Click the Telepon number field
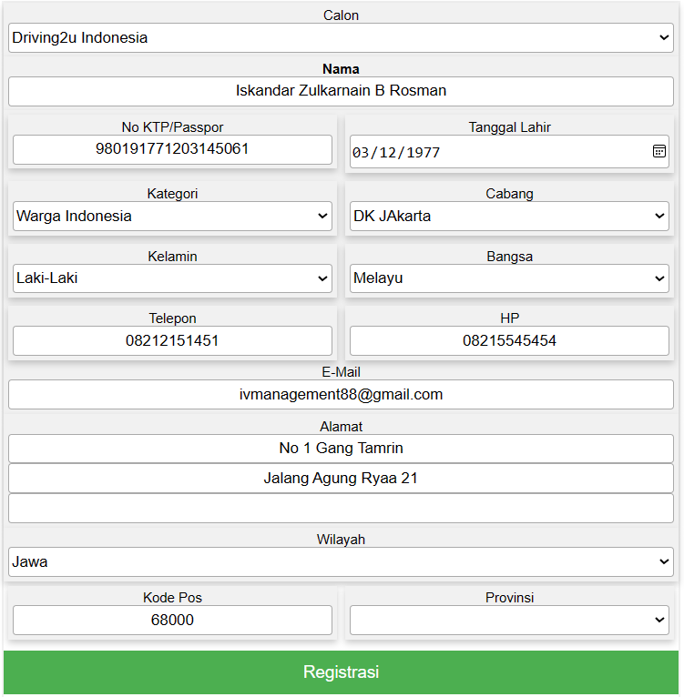Image resolution: width=684 pixels, height=697 pixels. pos(172,341)
